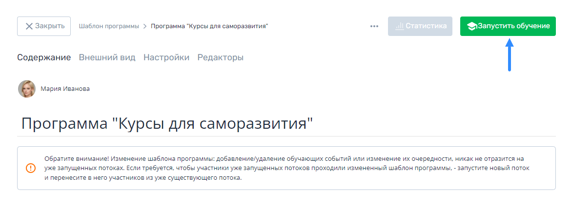
Task: Click the orange exclamation warning icon
Action: click(31, 168)
